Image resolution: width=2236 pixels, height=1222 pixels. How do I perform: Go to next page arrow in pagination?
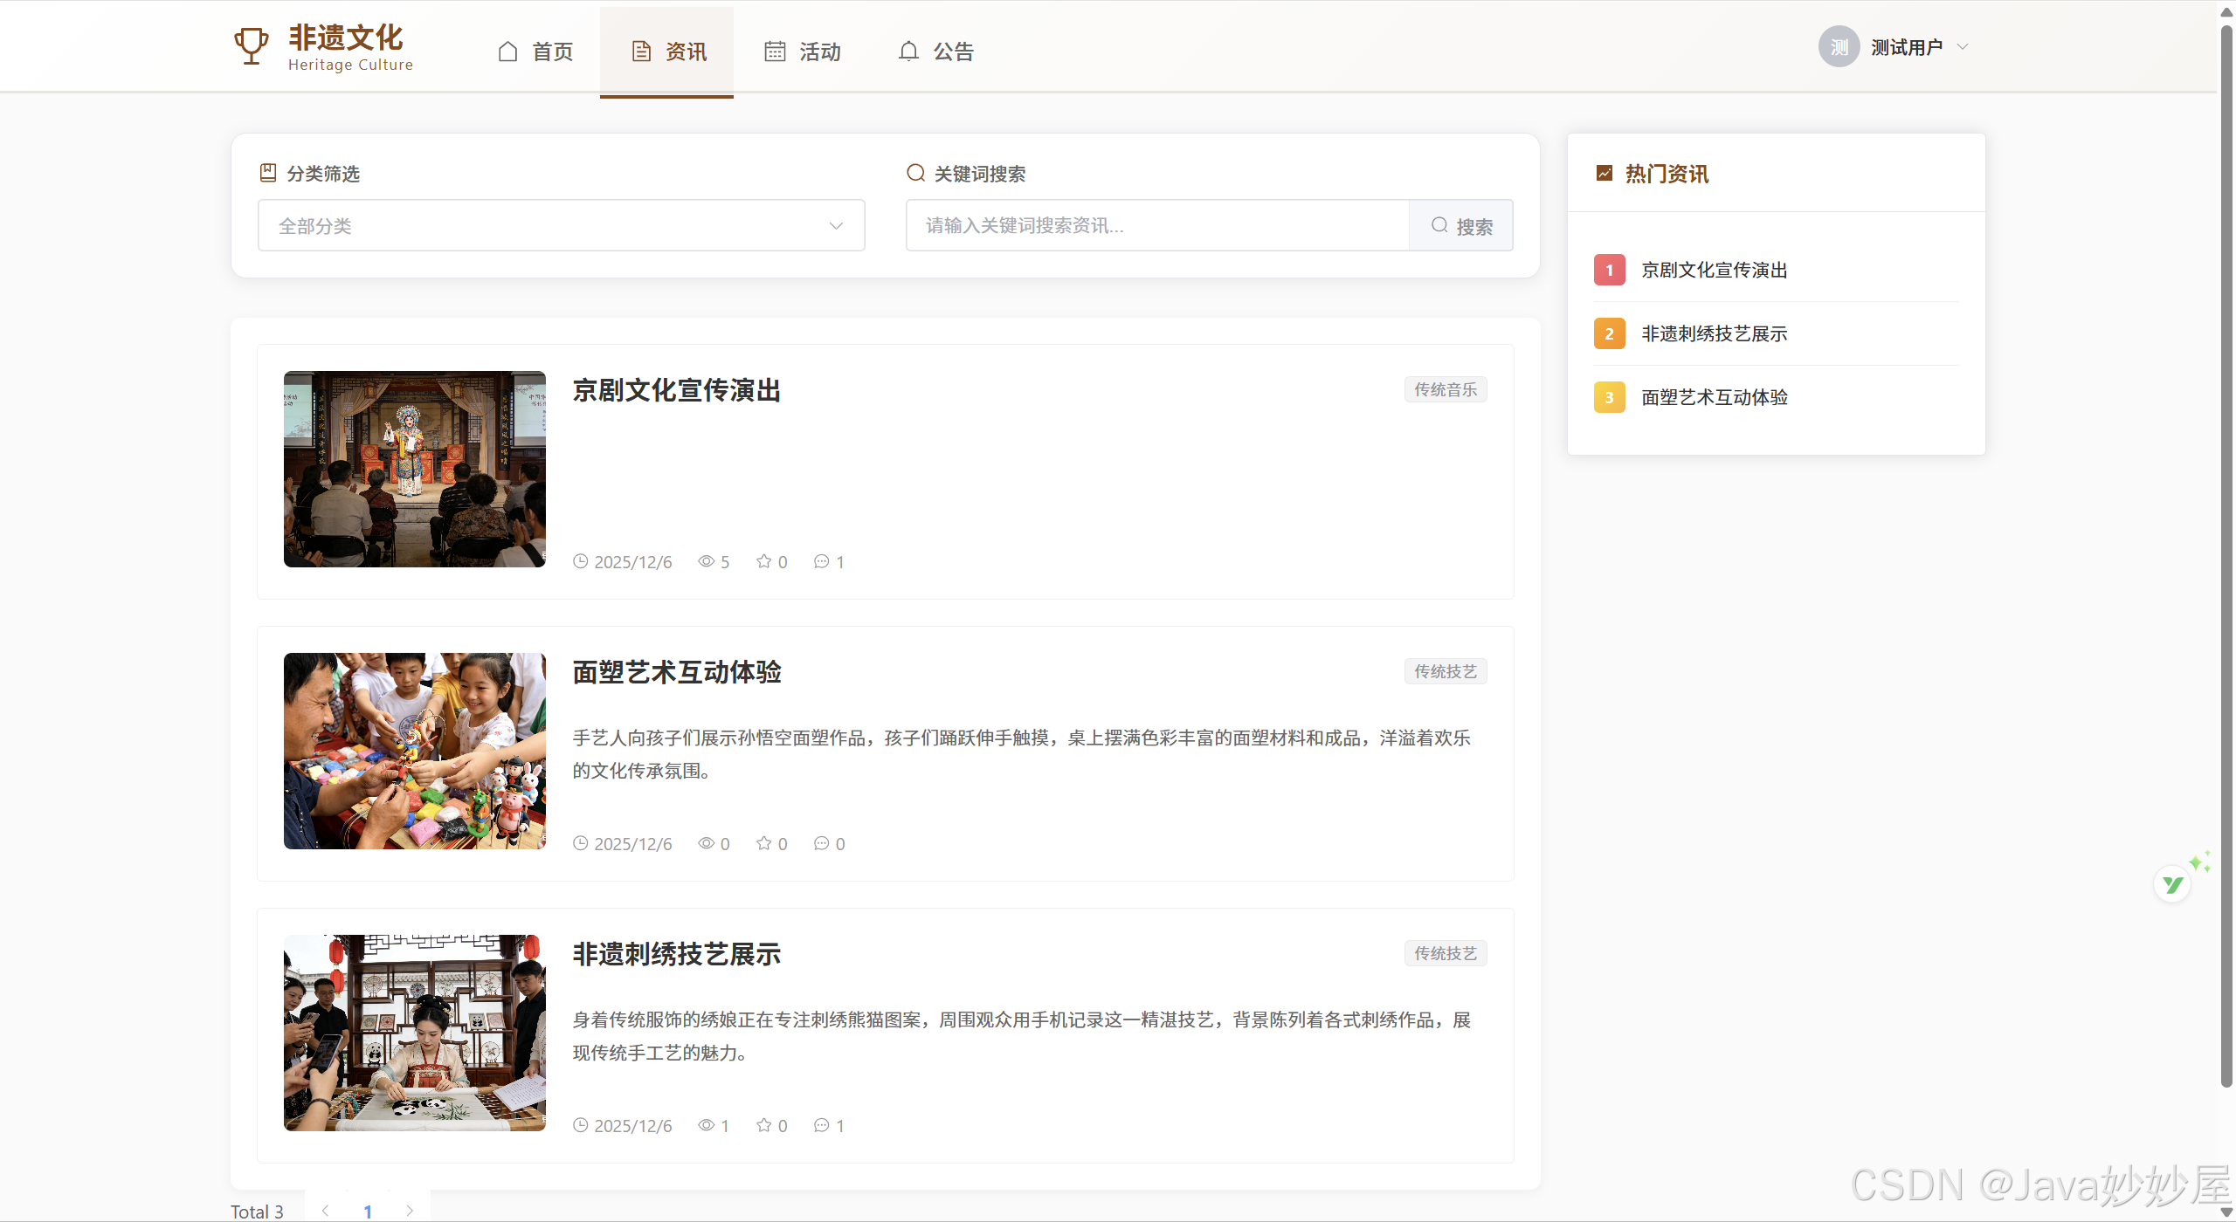click(409, 1211)
